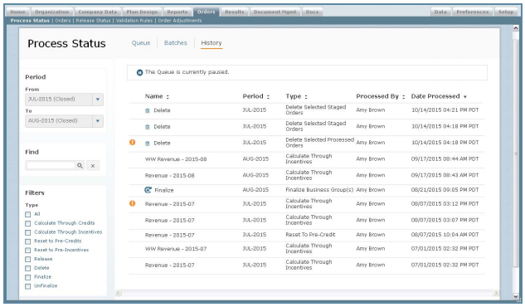
Task: Click trash icon of Delete Selected Processed Orders row
Action: pyautogui.click(x=148, y=144)
